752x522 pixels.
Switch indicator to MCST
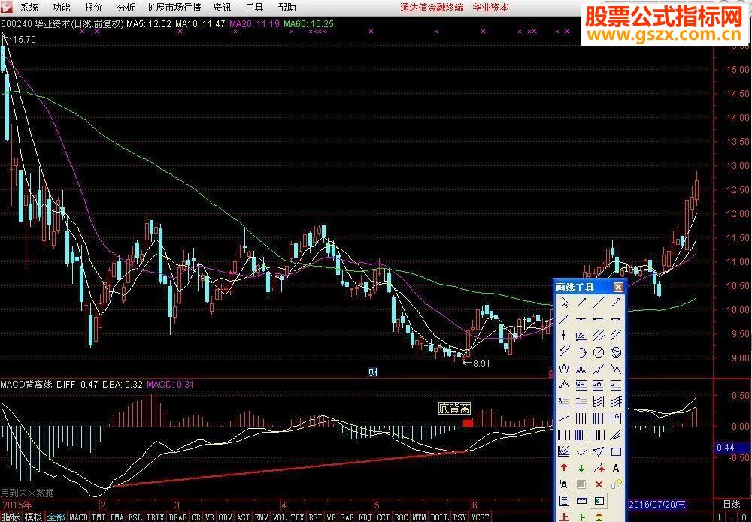[x=480, y=517]
